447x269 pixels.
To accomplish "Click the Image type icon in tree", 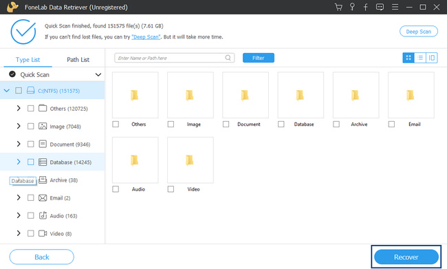I will (43, 126).
